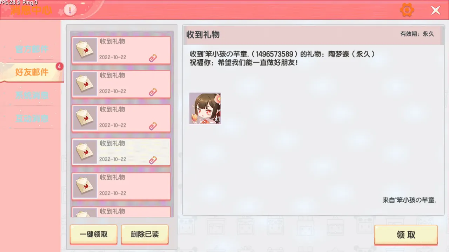Click the envelope icon of first gift mail
The height and width of the screenshot is (252, 449).
click(85, 50)
